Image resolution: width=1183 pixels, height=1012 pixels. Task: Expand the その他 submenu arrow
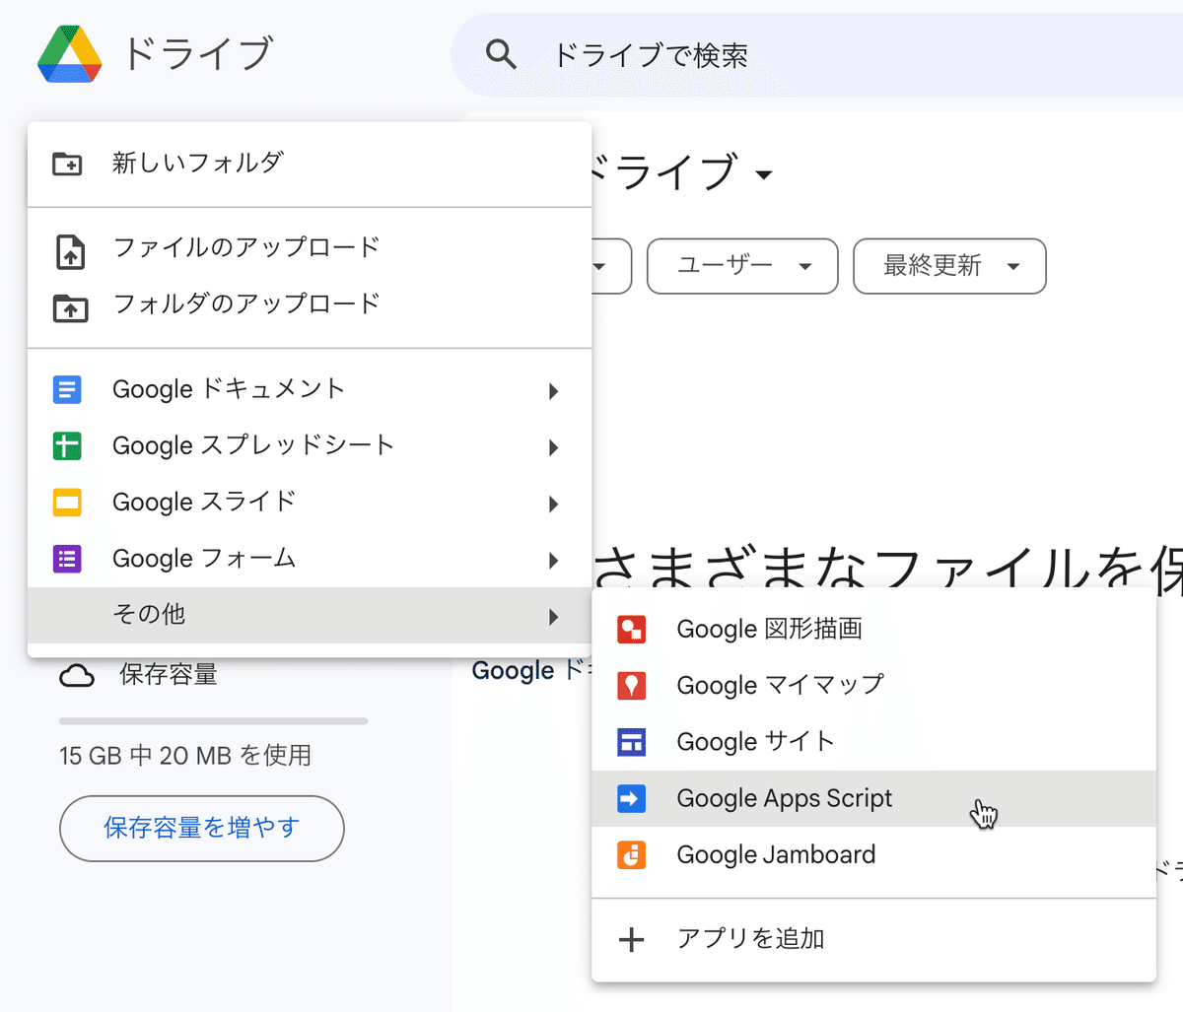pos(554,617)
